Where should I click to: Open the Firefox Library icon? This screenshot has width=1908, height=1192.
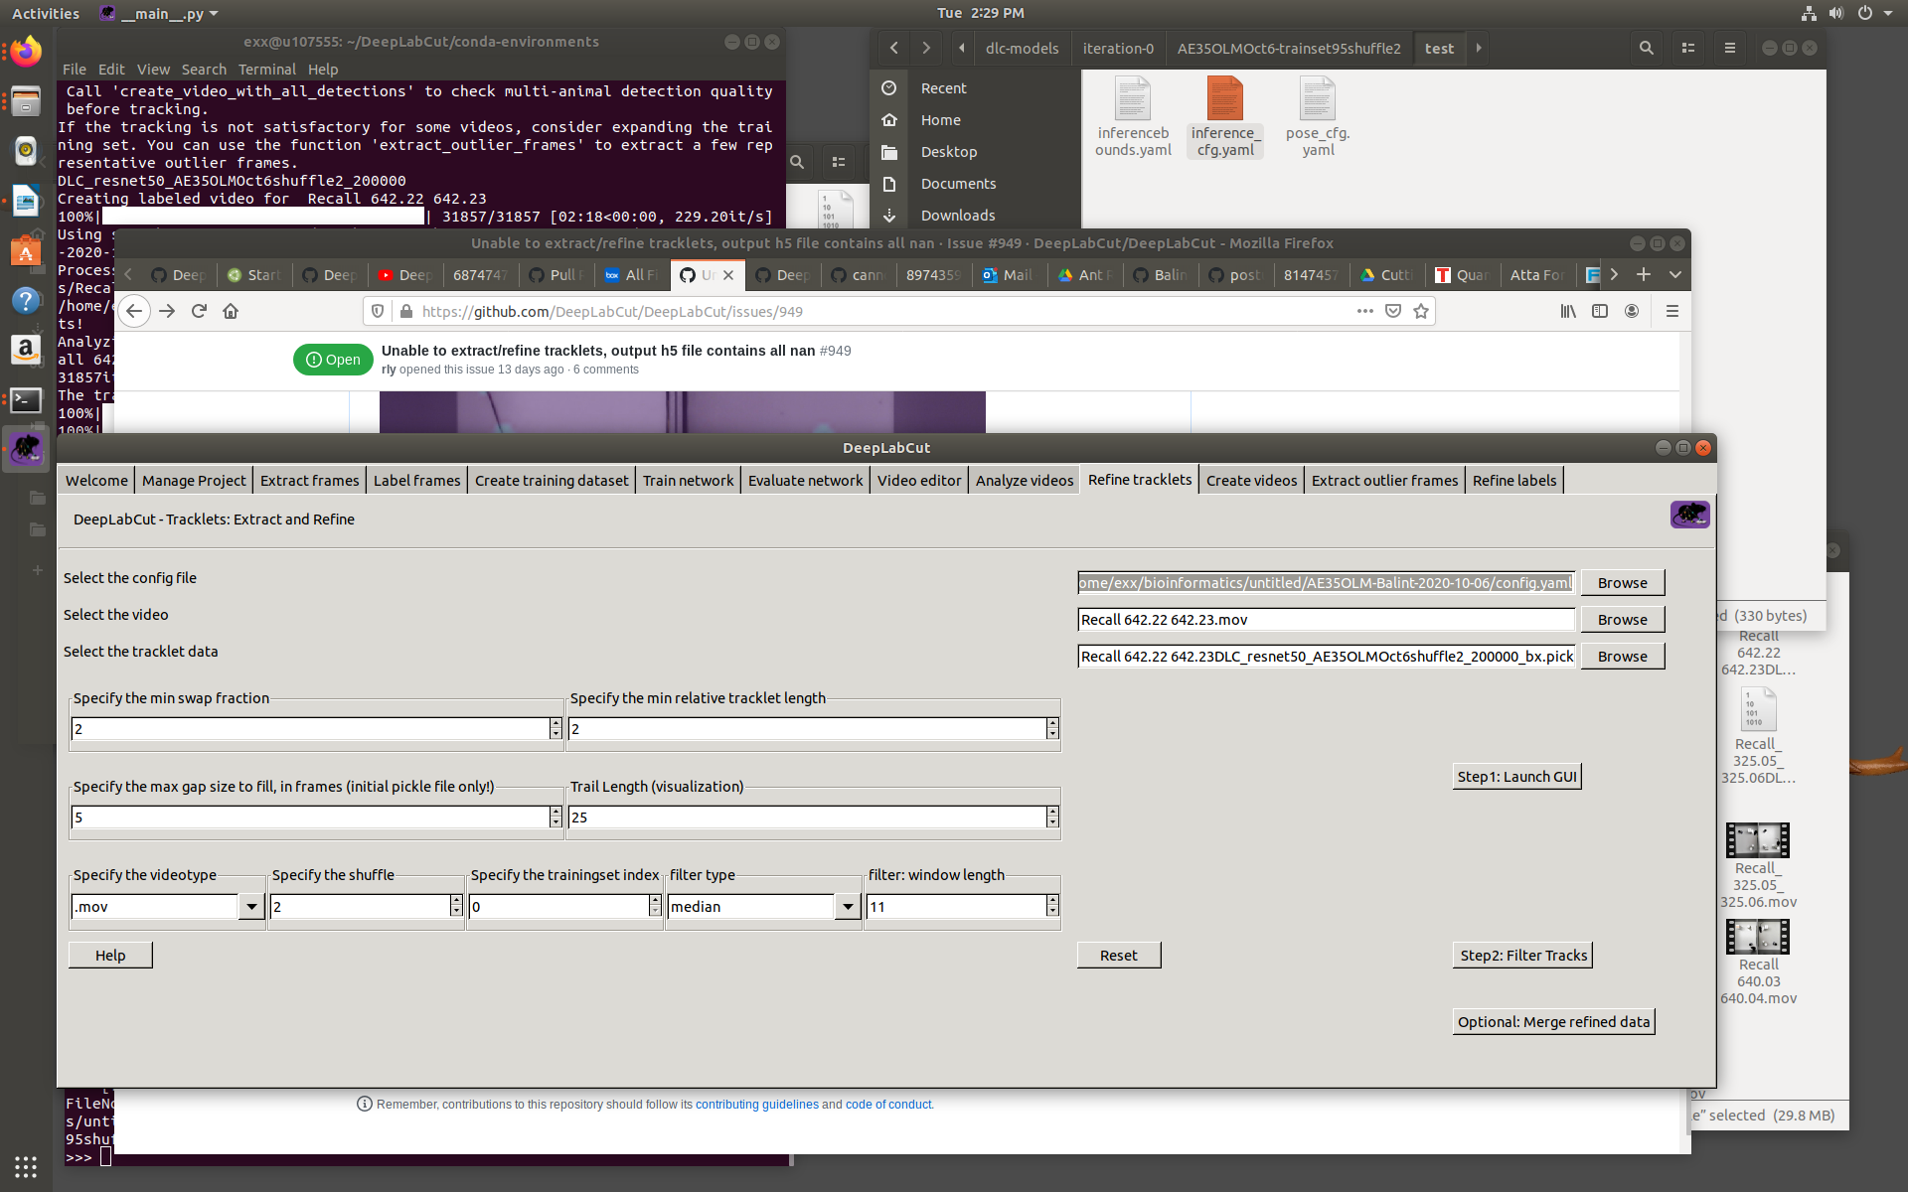(1568, 311)
